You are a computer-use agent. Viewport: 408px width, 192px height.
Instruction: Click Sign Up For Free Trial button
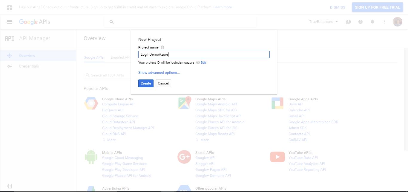tap(378, 7)
